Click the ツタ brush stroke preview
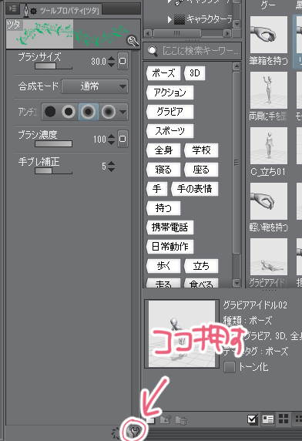 [73, 34]
